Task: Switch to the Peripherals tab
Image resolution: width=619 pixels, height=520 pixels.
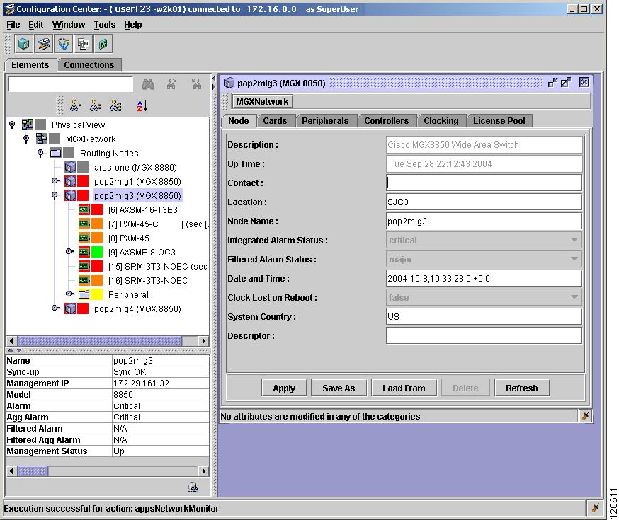Action: (x=325, y=121)
